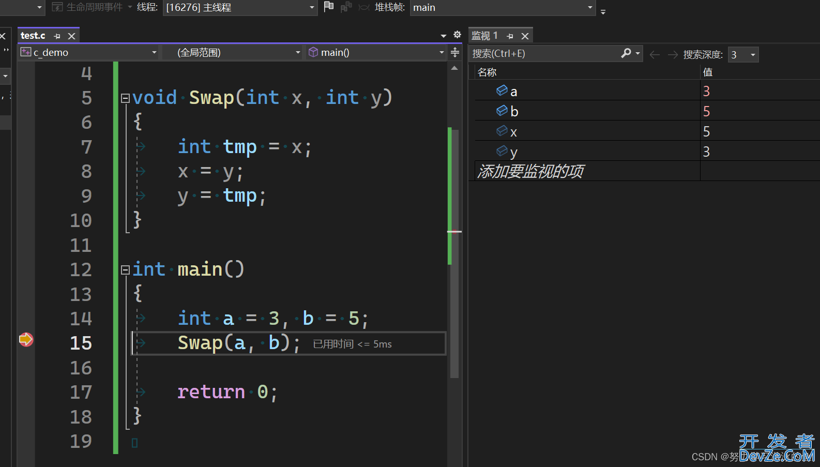
Task: Click the return 0; statement on line 17
Action: coord(227,393)
